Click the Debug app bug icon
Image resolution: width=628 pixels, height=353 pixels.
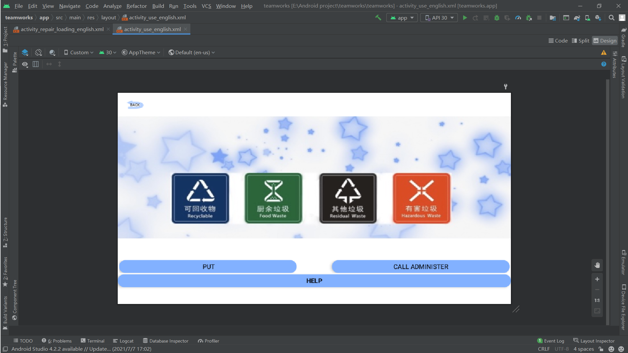click(x=497, y=18)
